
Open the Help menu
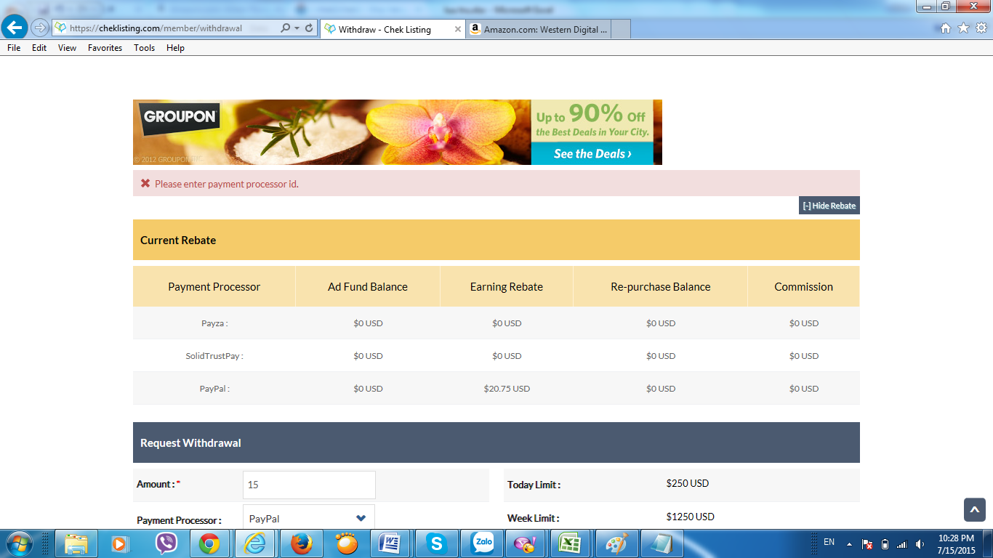[x=175, y=48]
